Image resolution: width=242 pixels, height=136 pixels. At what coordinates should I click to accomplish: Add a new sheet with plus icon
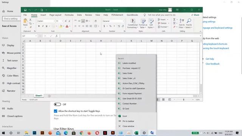tap(49, 96)
